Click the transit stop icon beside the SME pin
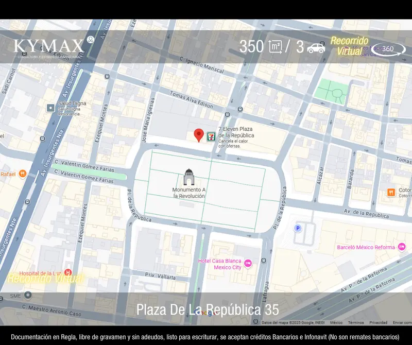Viewport: 412px width, 345px height. point(2,299)
